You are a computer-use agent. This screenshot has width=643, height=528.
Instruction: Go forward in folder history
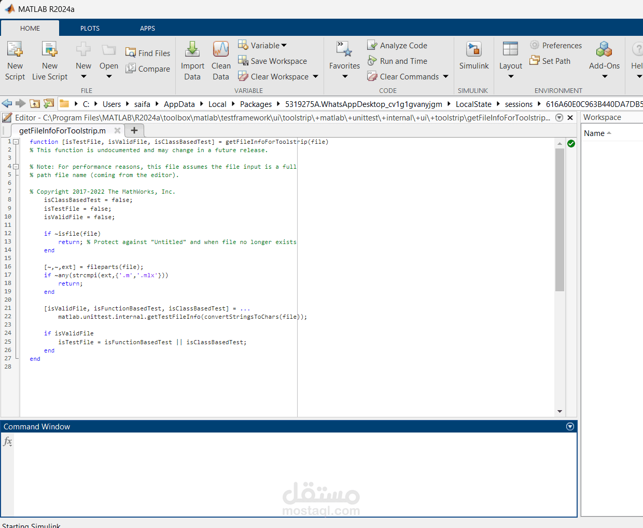click(x=21, y=103)
